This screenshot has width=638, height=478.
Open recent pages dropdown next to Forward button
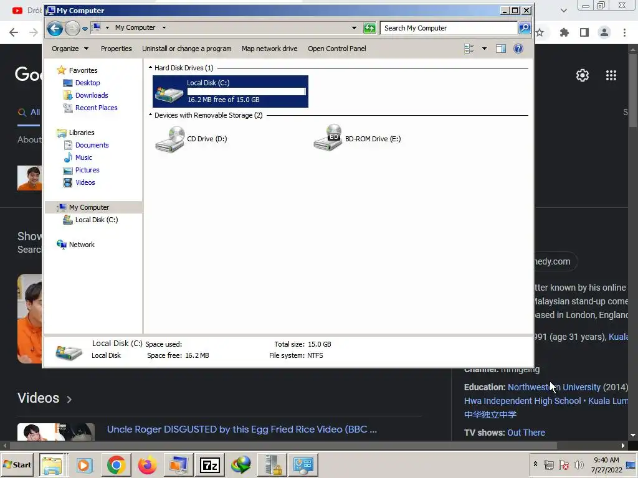pos(85,29)
